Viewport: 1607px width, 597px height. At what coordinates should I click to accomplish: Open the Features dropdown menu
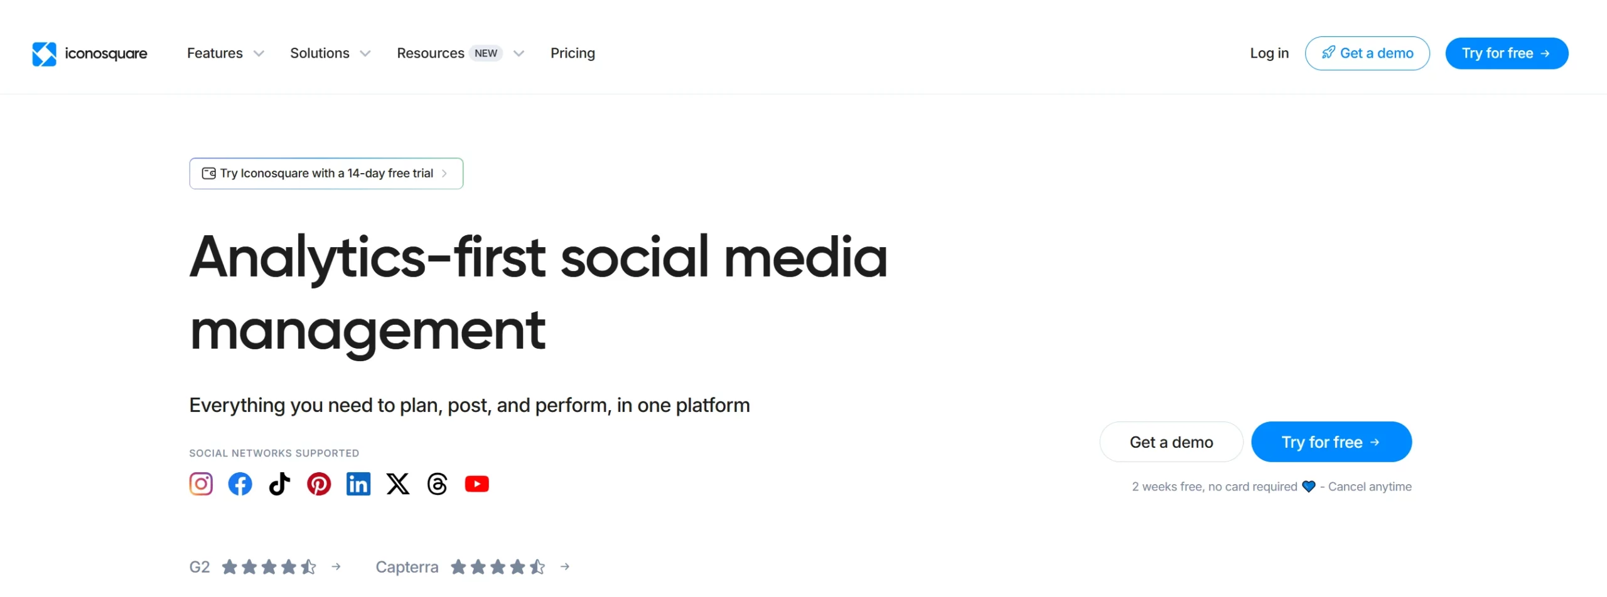pyautogui.click(x=224, y=53)
